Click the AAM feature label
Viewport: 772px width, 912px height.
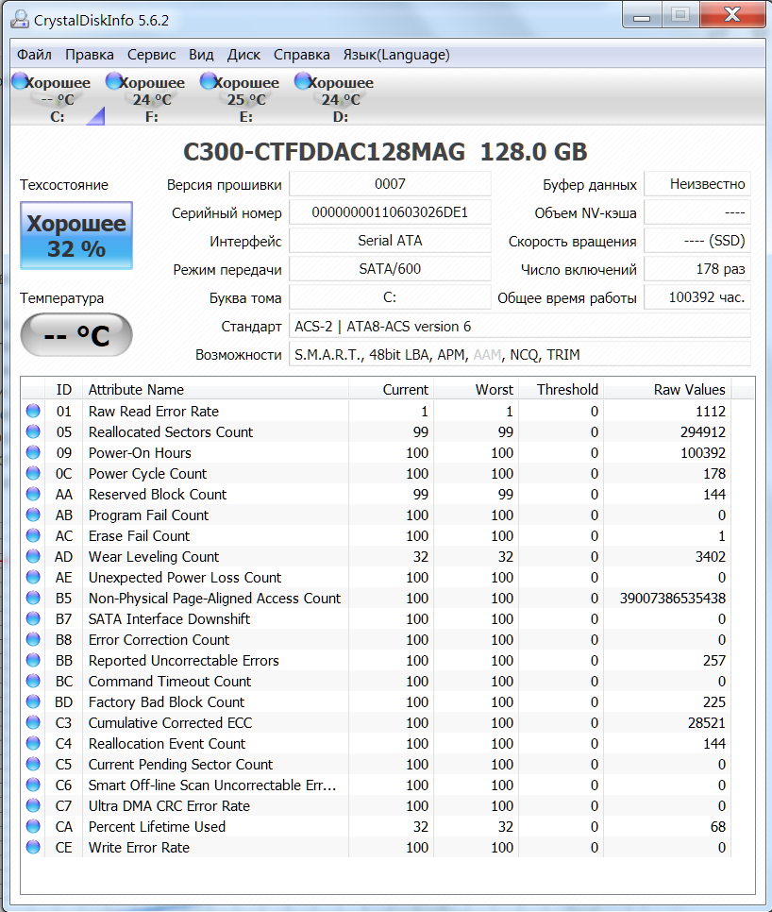click(487, 355)
